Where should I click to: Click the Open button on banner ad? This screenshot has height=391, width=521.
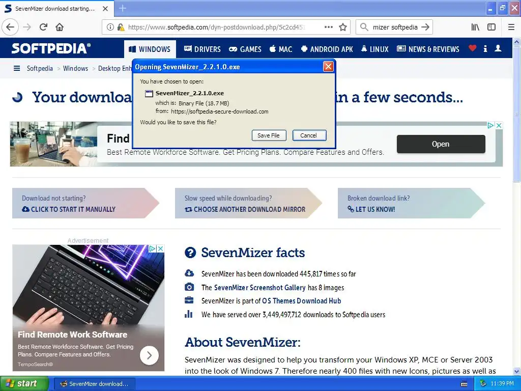(x=441, y=144)
